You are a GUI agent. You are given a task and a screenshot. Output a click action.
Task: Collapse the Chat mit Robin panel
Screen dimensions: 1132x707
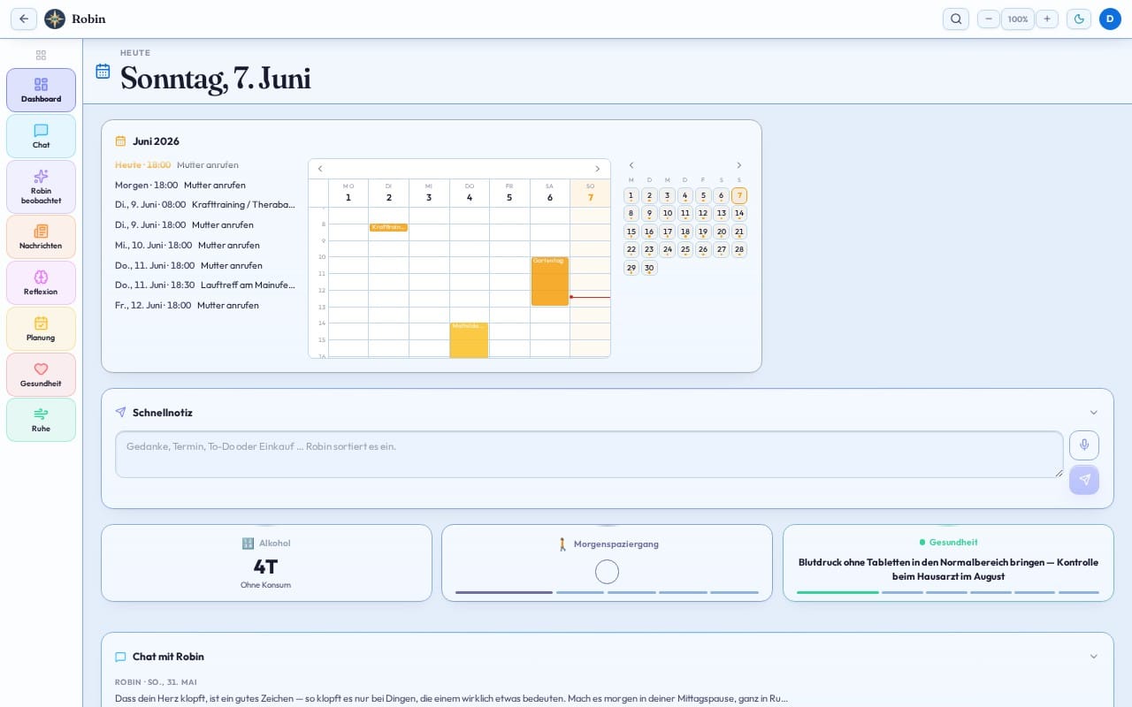(x=1094, y=657)
